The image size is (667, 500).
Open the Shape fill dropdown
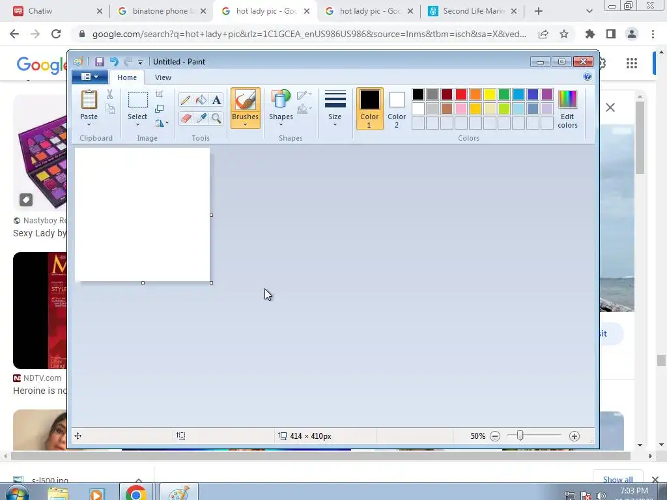pyautogui.click(x=304, y=109)
